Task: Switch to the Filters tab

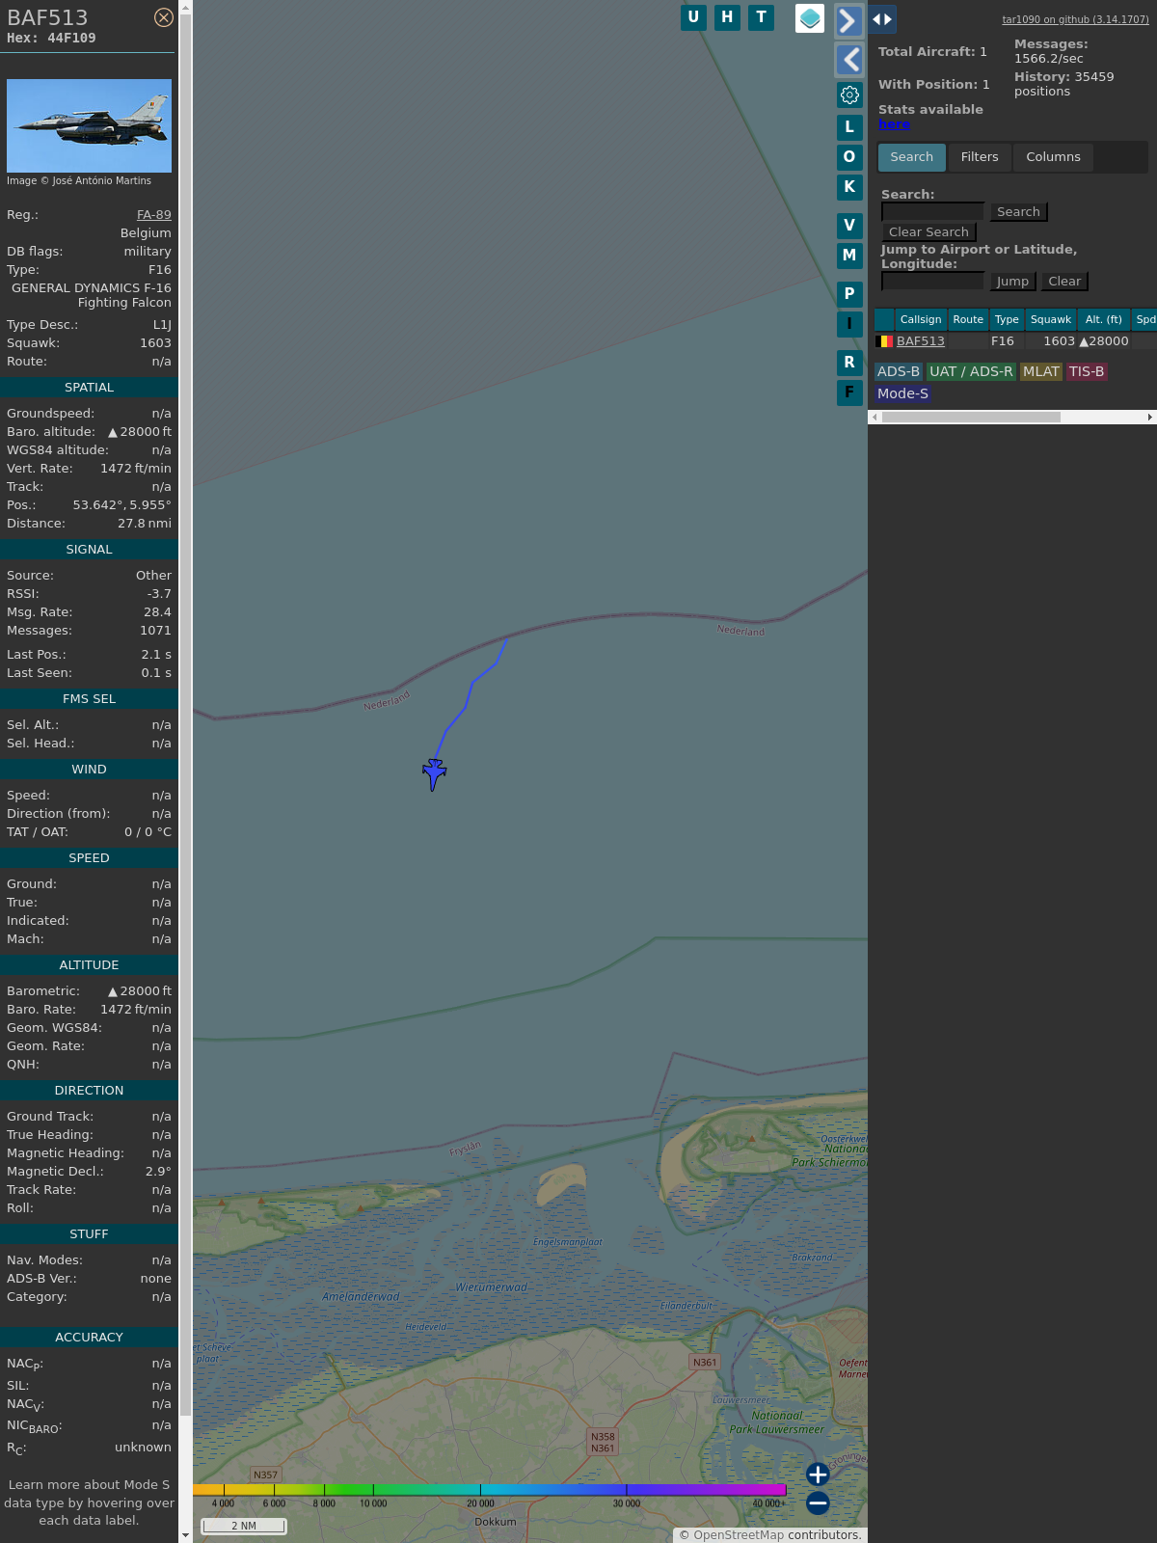Action: [x=980, y=157]
